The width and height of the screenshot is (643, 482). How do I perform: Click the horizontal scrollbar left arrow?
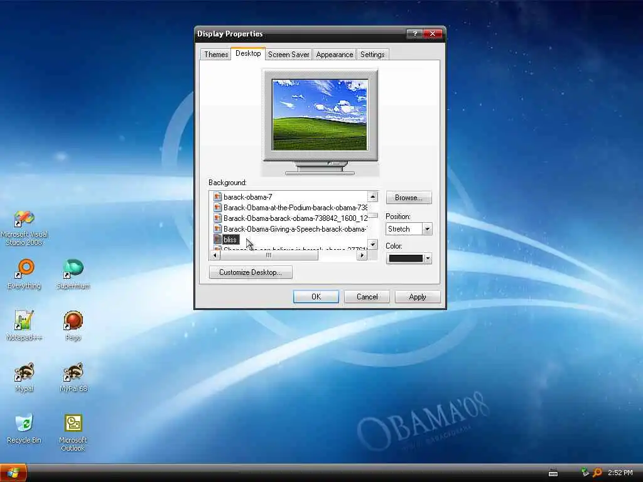pos(215,255)
